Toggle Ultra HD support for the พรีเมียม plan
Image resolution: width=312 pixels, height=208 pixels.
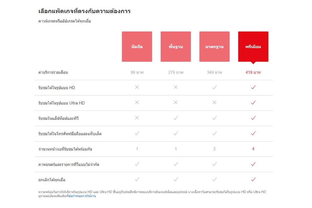[253, 103]
